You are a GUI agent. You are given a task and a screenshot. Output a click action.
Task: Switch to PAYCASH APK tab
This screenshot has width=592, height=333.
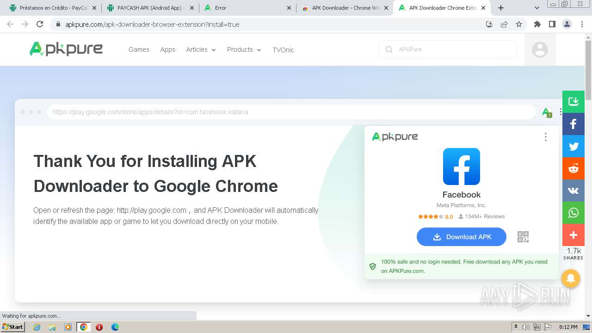click(x=150, y=8)
